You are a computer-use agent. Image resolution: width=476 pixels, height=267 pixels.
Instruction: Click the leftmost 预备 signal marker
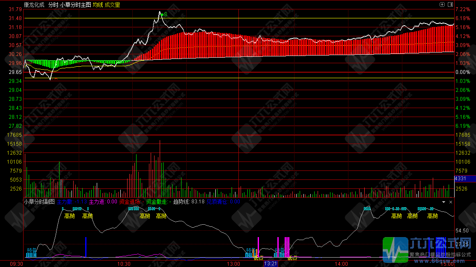click(32, 250)
